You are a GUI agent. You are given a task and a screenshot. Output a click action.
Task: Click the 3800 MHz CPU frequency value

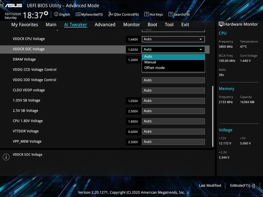point(226,47)
